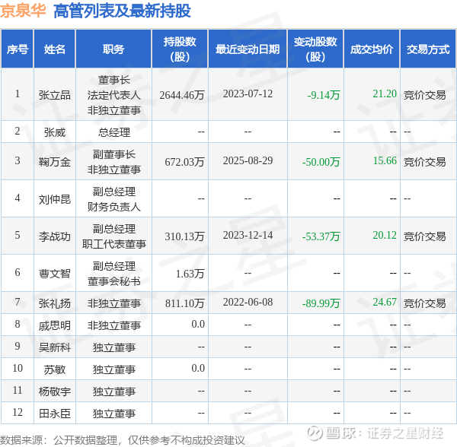Click average price 21.20
Viewport: 457px width, 447px height.
(x=385, y=94)
